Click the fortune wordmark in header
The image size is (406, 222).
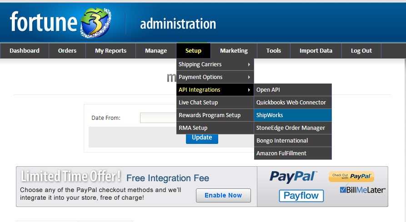[44, 22]
